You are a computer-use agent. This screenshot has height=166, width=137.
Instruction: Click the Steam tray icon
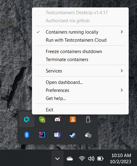coord(73,135)
